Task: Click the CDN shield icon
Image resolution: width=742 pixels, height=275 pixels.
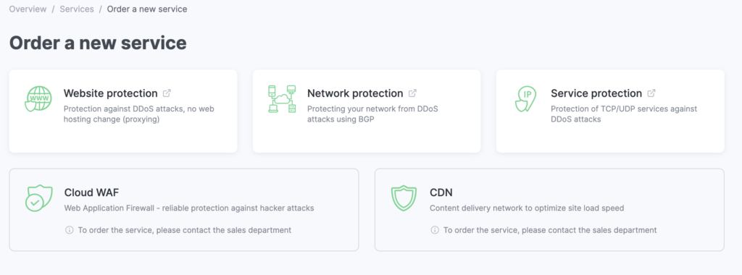Action: click(x=404, y=198)
